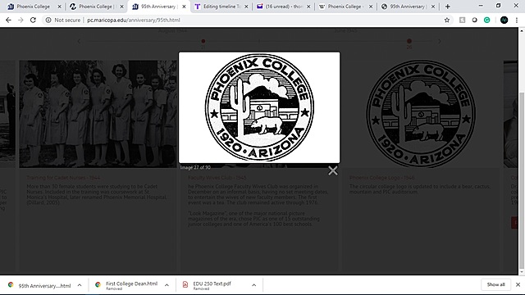The width and height of the screenshot is (525, 295).
Task: Switch to the (16 unread) mail tab
Action: pyautogui.click(x=283, y=7)
